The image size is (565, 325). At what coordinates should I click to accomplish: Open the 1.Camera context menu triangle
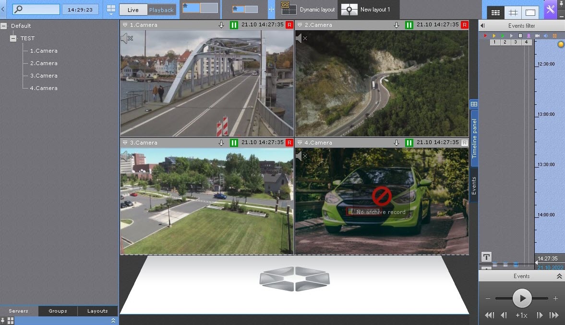pyautogui.click(x=125, y=25)
